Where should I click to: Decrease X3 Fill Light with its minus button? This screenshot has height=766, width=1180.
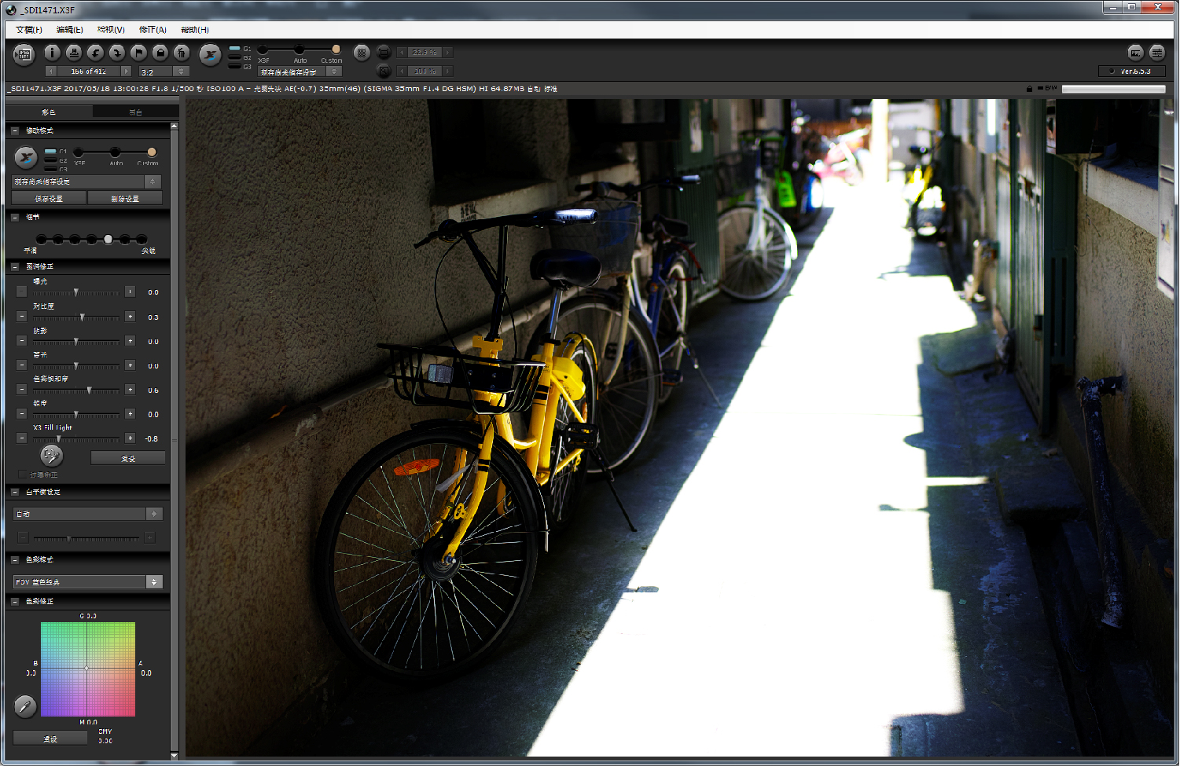coord(21,438)
